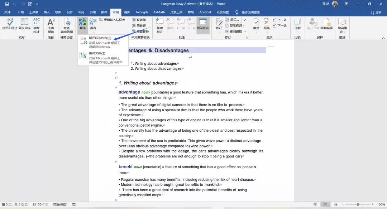Open the Thesaurus (同义词库) tool

(24, 24)
